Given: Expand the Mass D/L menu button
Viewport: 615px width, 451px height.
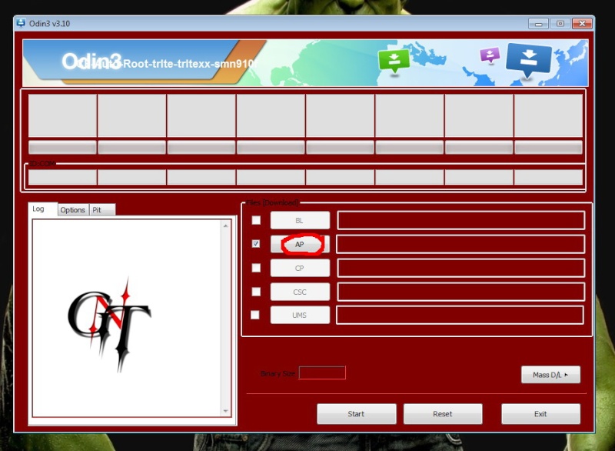Looking at the screenshot, I should 550,375.
